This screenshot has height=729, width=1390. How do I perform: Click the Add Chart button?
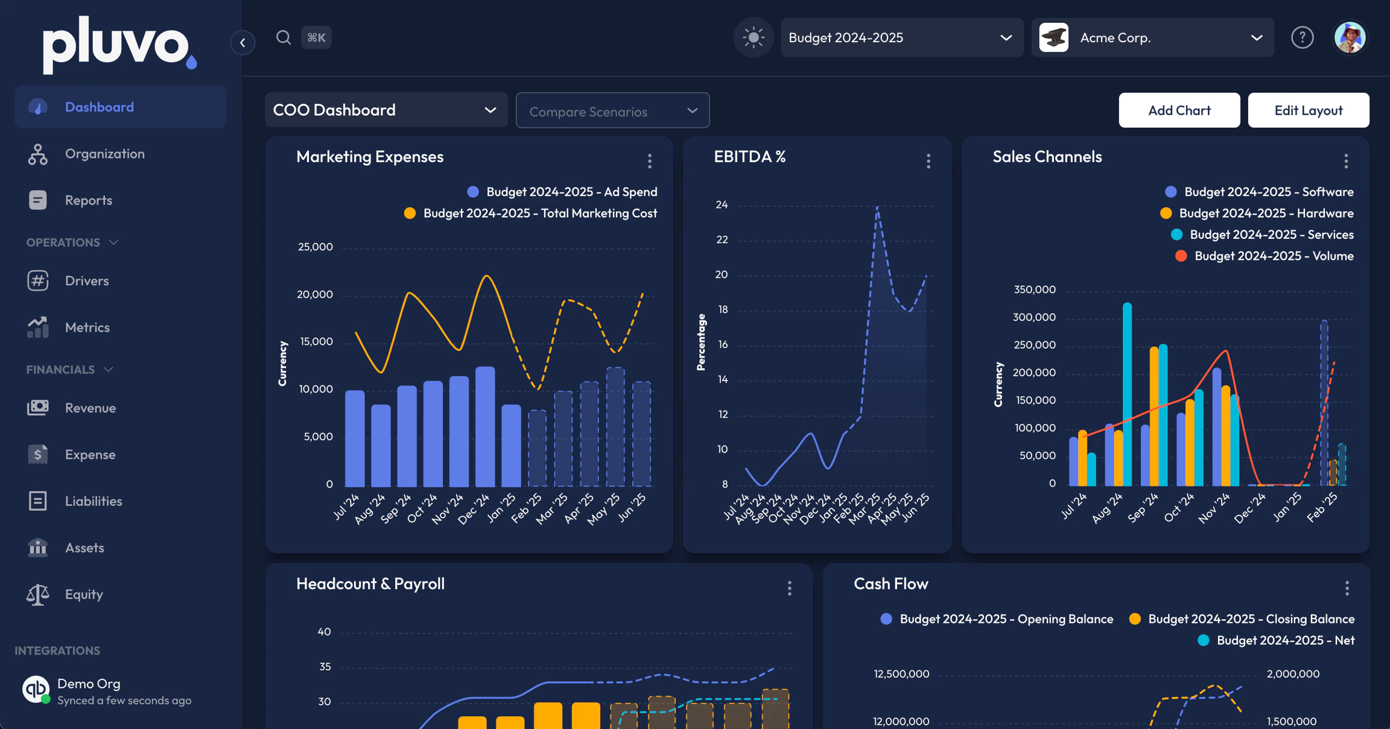1179,110
